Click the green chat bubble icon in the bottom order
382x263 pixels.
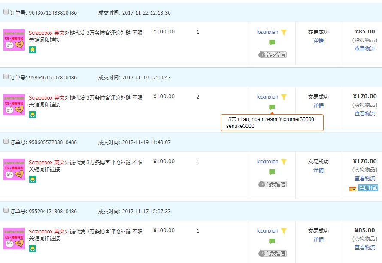[x=271, y=242]
